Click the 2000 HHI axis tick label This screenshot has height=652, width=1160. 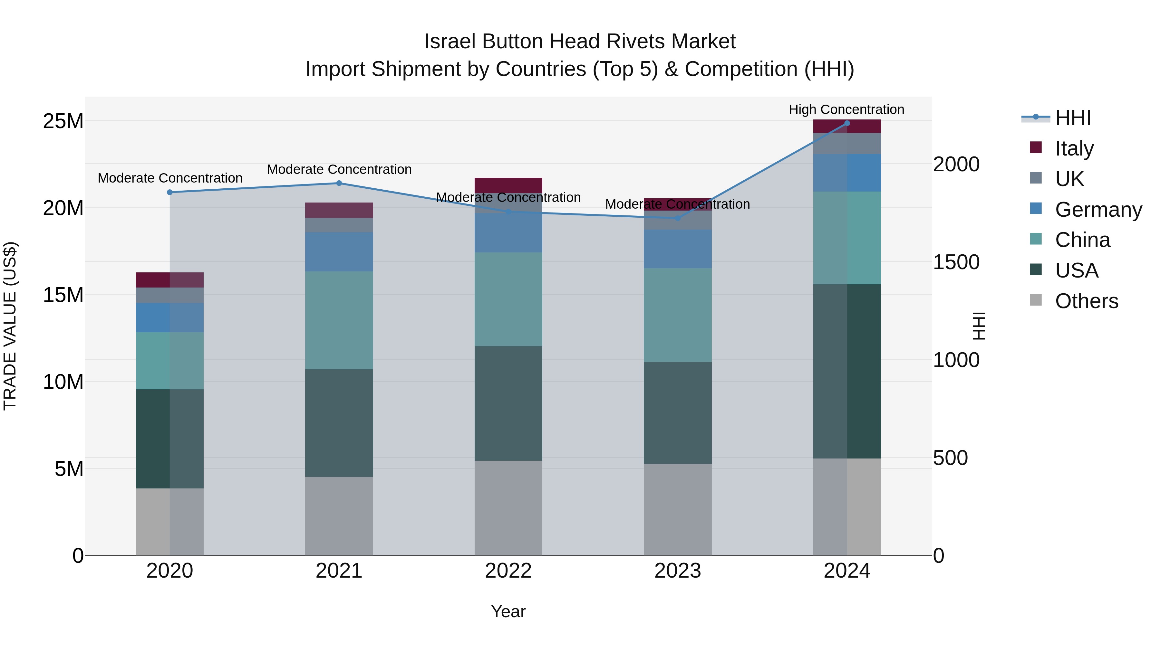click(956, 164)
